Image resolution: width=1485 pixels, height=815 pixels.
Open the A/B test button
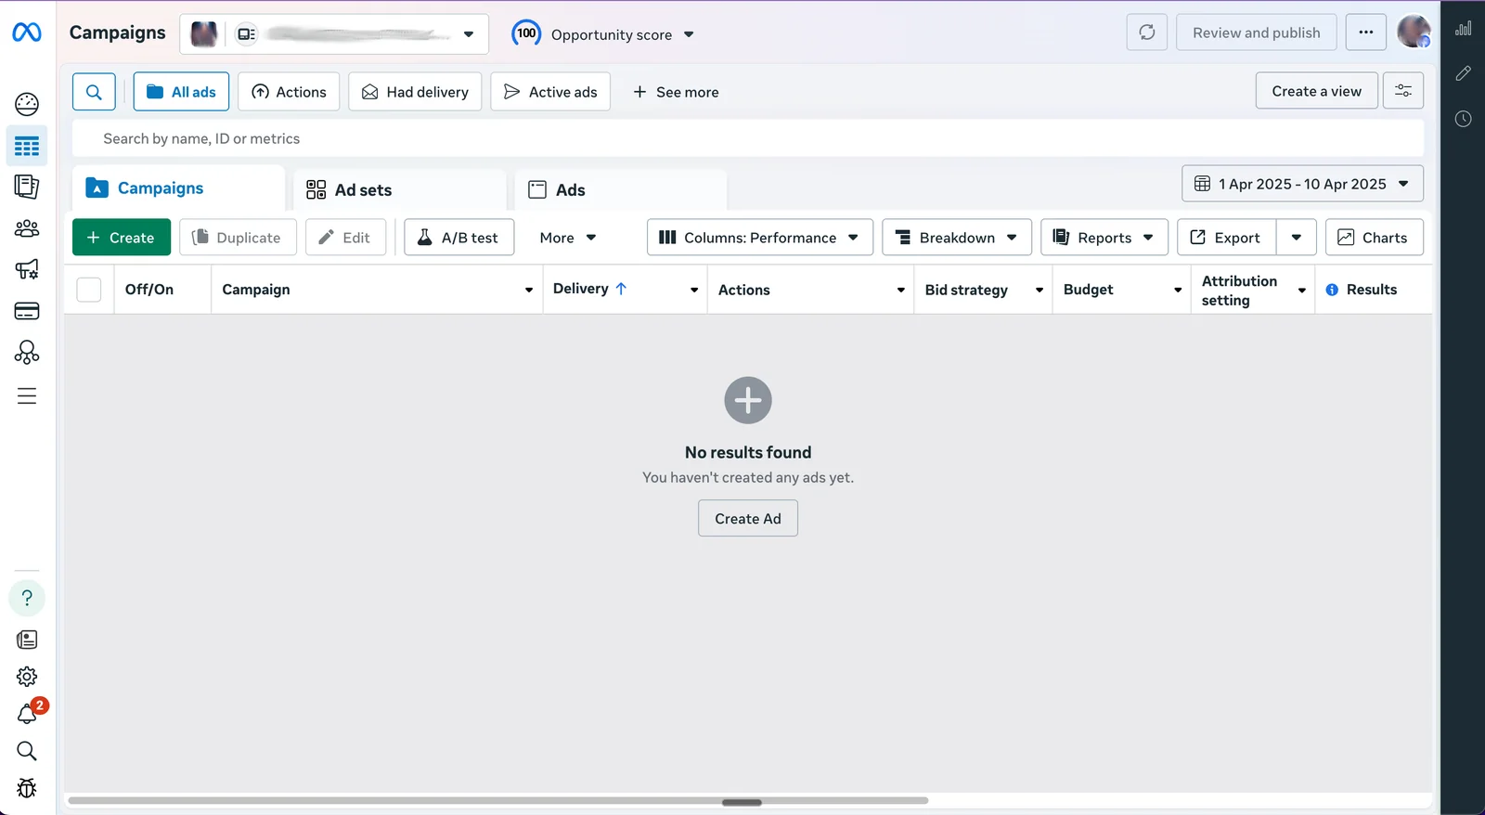[x=459, y=238]
